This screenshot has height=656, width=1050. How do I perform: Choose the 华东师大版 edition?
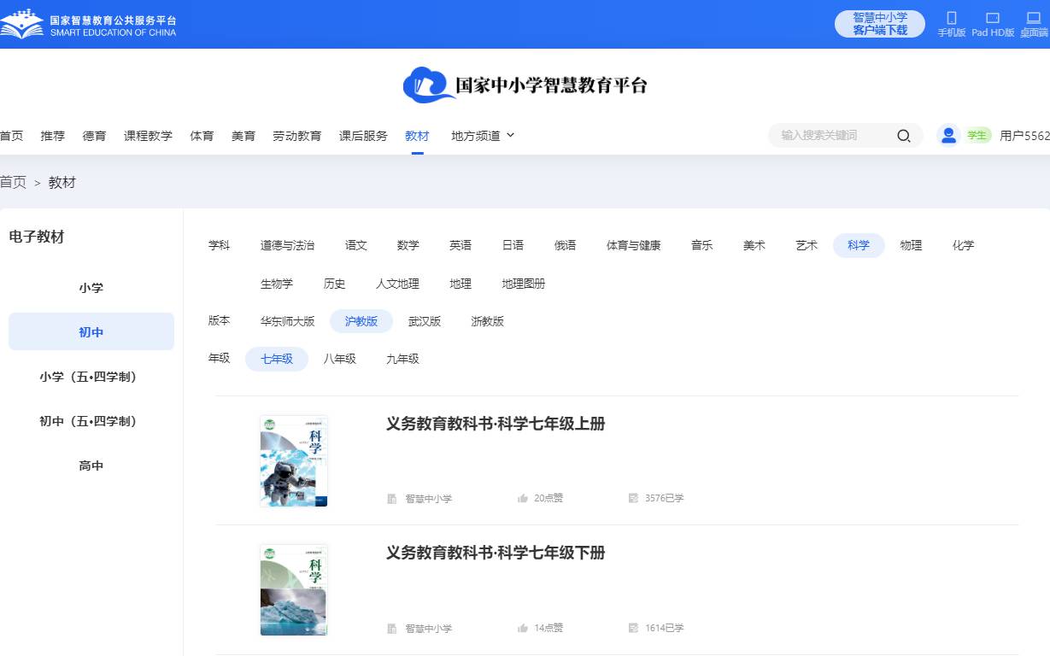pos(288,321)
